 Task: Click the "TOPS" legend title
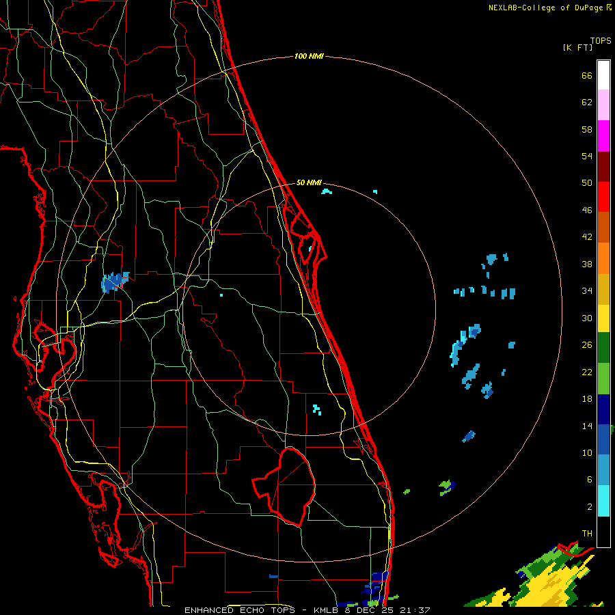(x=601, y=41)
